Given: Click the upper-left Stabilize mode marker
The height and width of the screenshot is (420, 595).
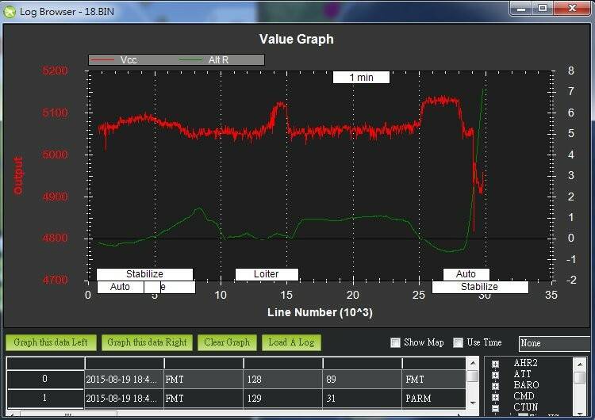Looking at the screenshot, I should [x=144, y=274].
